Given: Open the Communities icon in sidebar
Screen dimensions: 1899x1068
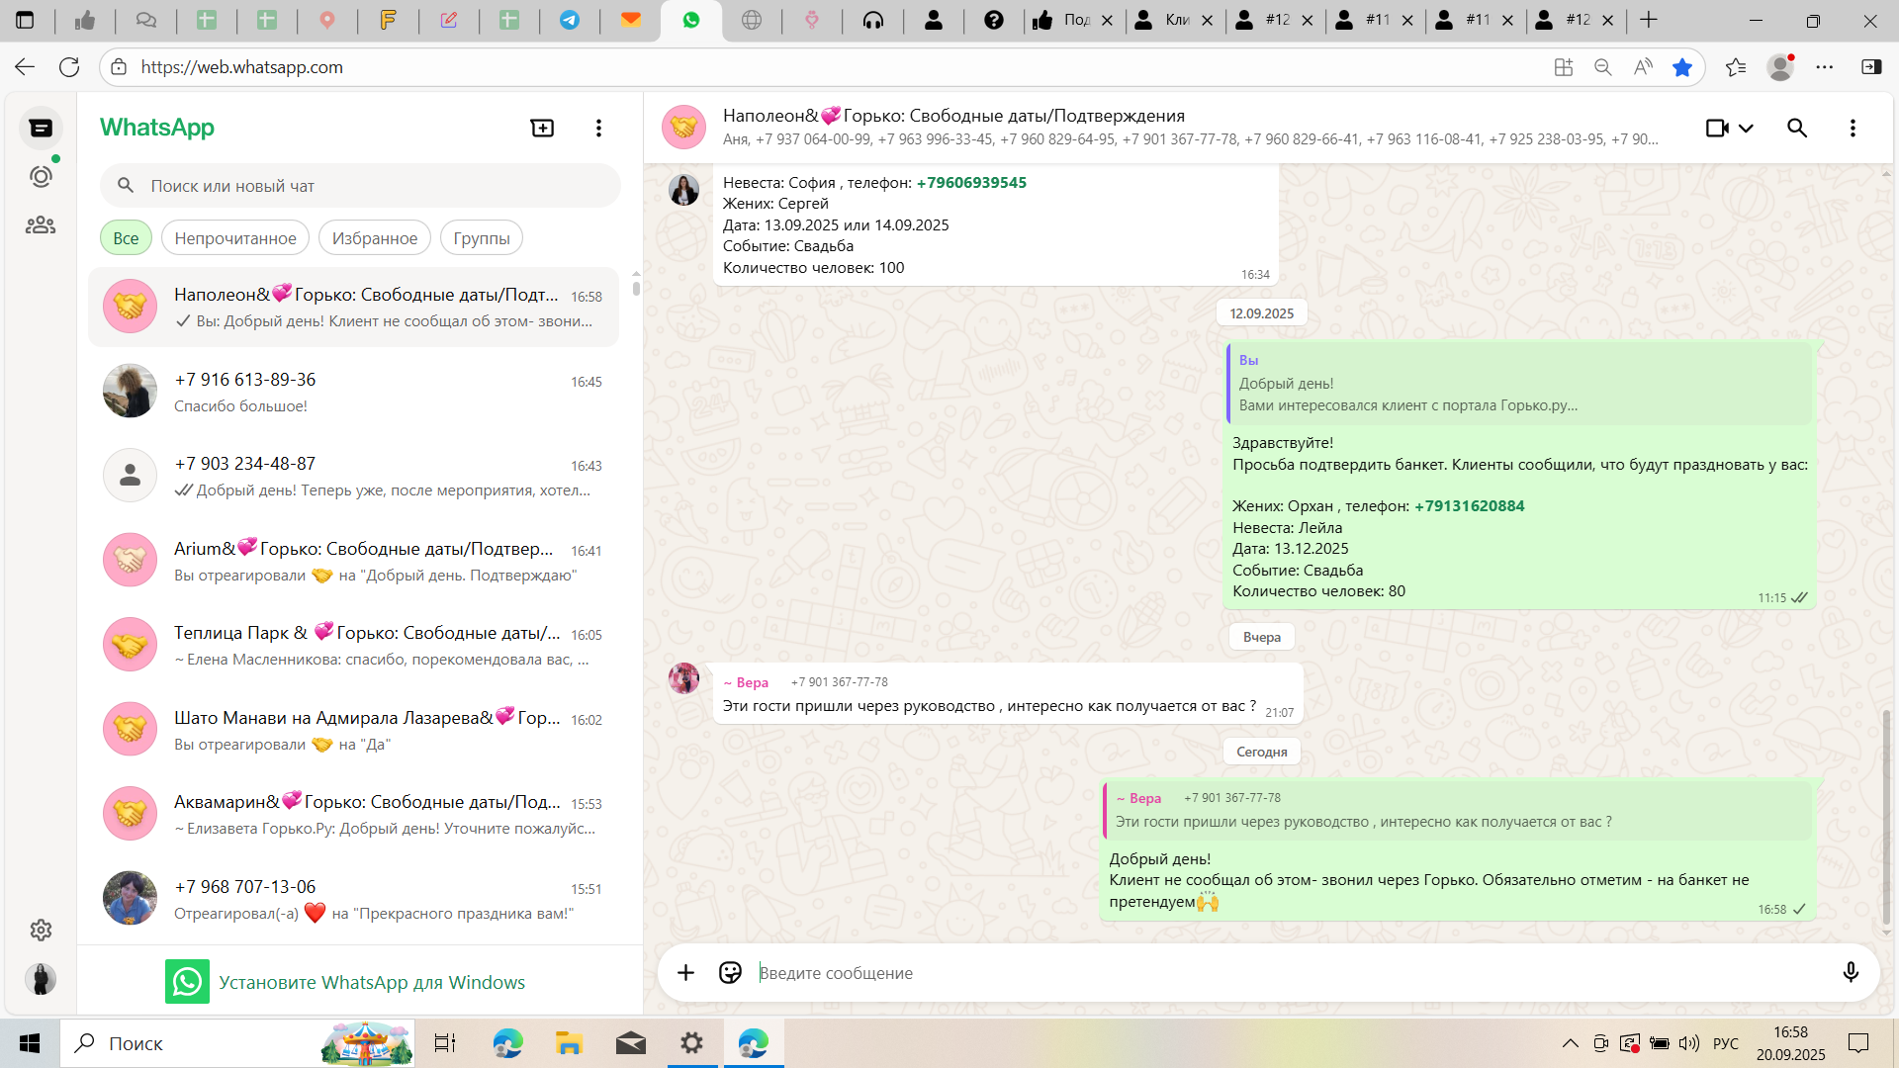Looking at the screenshot, I should [x=41, y=225].
